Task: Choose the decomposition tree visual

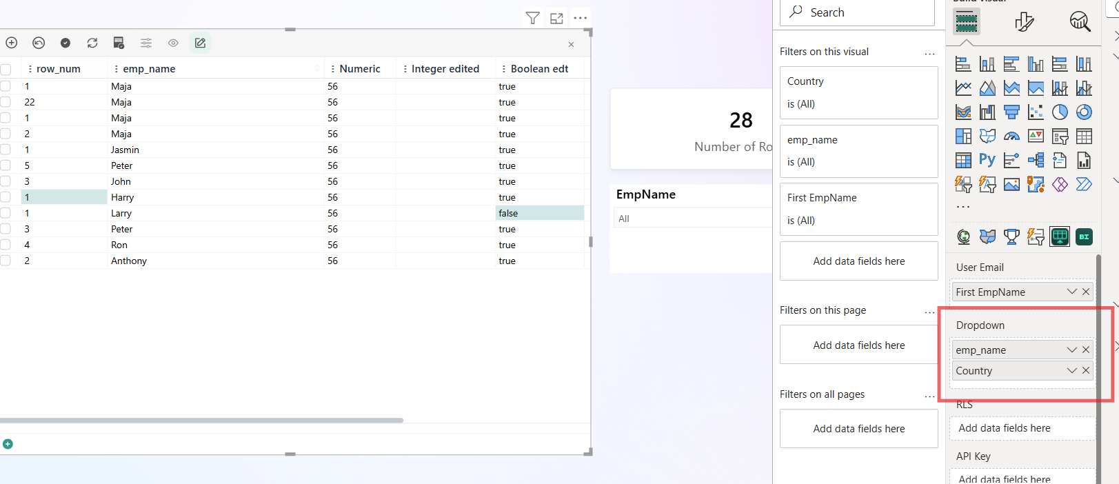Action: point(1036,161)
